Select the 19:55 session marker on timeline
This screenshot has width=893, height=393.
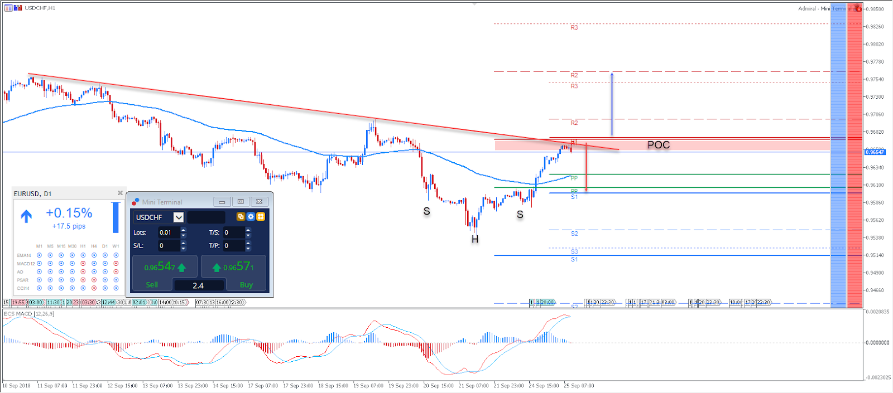[x=18, y=303]
